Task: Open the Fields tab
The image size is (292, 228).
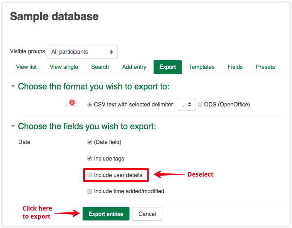Action: [x=235, y=67]
